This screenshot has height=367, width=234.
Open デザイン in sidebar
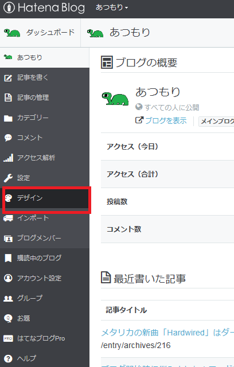[46, 198]
